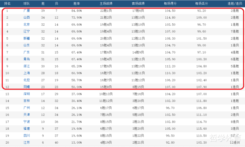Select away record 1胜22负
245x147 pixels.
pos(138,135)
